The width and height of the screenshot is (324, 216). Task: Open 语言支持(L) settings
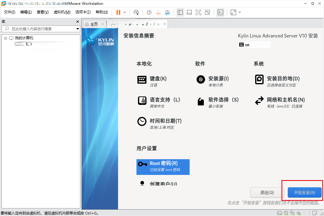click(165, 100)
